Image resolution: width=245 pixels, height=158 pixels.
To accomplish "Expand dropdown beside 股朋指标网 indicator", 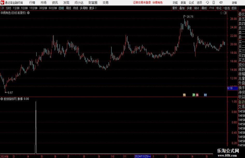I will click(2, 99).
